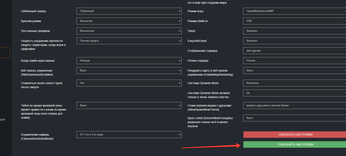This screenshot has width=346, height=156.
Task: Click the Отображение сервера label
Action: click(202, 51)
